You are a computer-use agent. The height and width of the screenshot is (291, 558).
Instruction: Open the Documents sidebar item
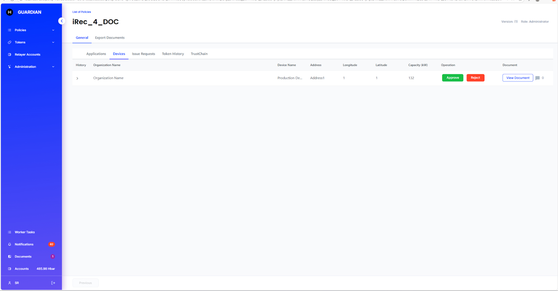tap(23, 256)
